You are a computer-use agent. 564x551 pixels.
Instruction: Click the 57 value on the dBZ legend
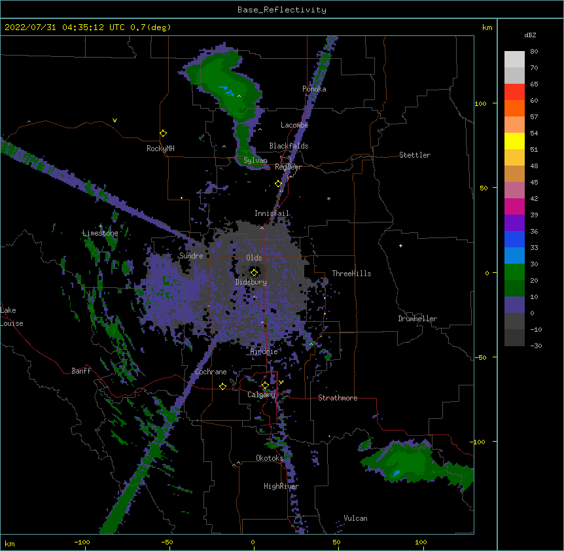pos(534,117)
